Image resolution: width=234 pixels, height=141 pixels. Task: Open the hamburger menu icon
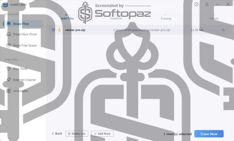(207, 4)
